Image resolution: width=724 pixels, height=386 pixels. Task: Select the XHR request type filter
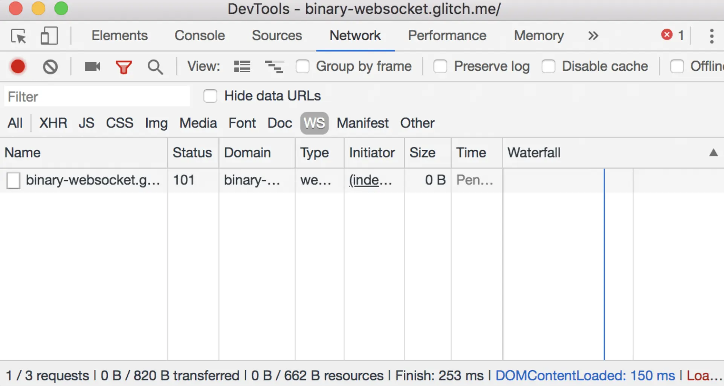[x=53, y=123]
